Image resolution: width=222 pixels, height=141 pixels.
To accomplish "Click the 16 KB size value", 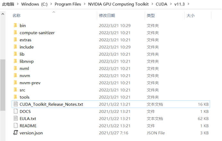I will pyautogui.click(x=203, y=104).
